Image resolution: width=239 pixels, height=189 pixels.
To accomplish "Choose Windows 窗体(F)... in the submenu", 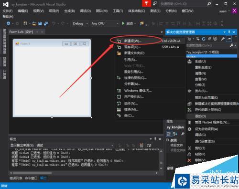I will point(150,91).
